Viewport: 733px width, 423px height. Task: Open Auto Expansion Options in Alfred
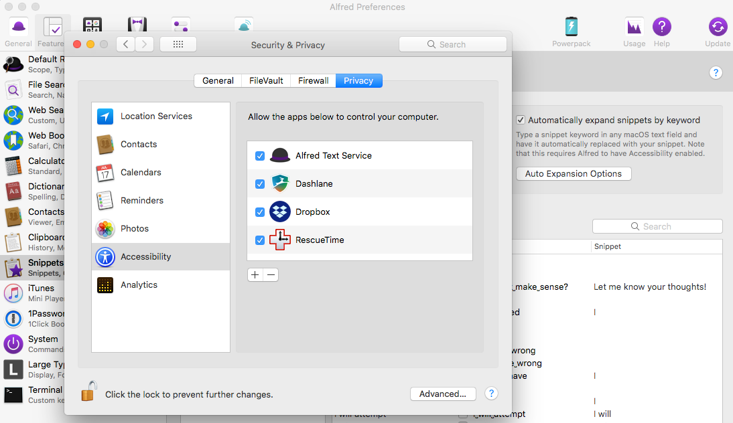[x=573, y=173]
